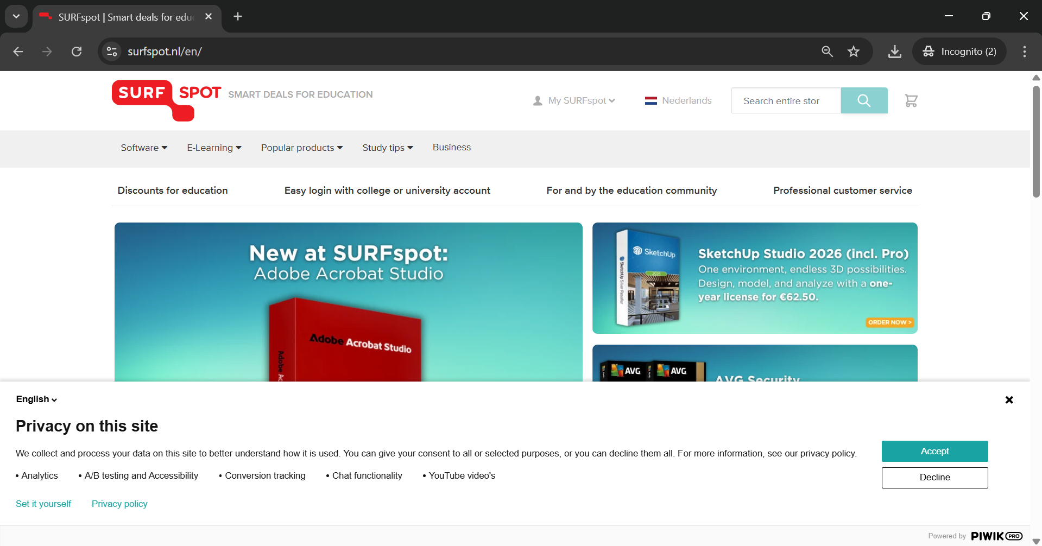The image size is (1042, 546).
Task: Open Chrome's three-dot menu
Action: pyautogui.click(x=1024, y=52)
